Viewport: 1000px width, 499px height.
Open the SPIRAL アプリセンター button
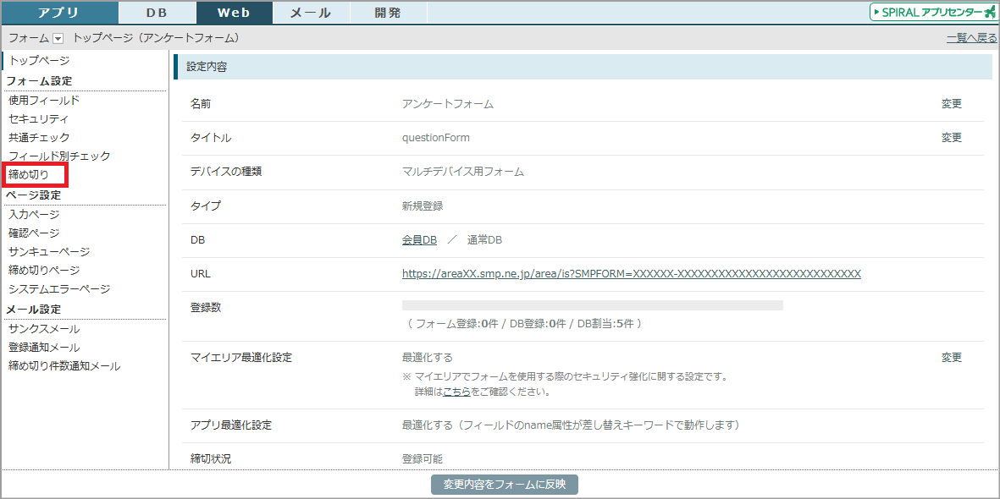click(x=932, y=12)
